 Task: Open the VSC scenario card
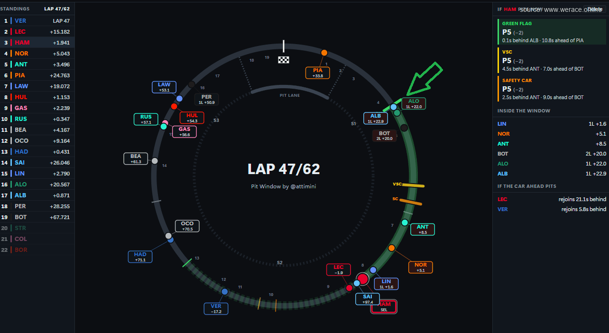click(x=553, y=60)
